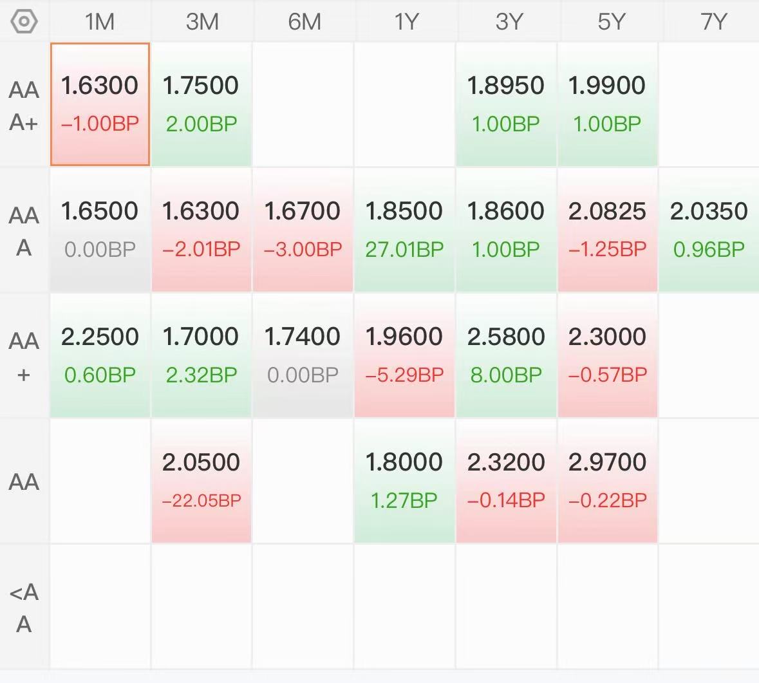Open AA 3M cell with -22.05BP change
This screenshot has height=683, width=759.
[202, 481]
